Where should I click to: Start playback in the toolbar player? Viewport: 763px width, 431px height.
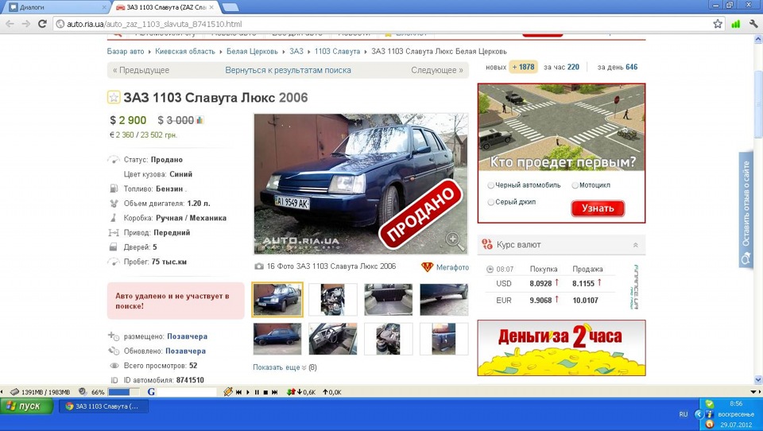248,391
